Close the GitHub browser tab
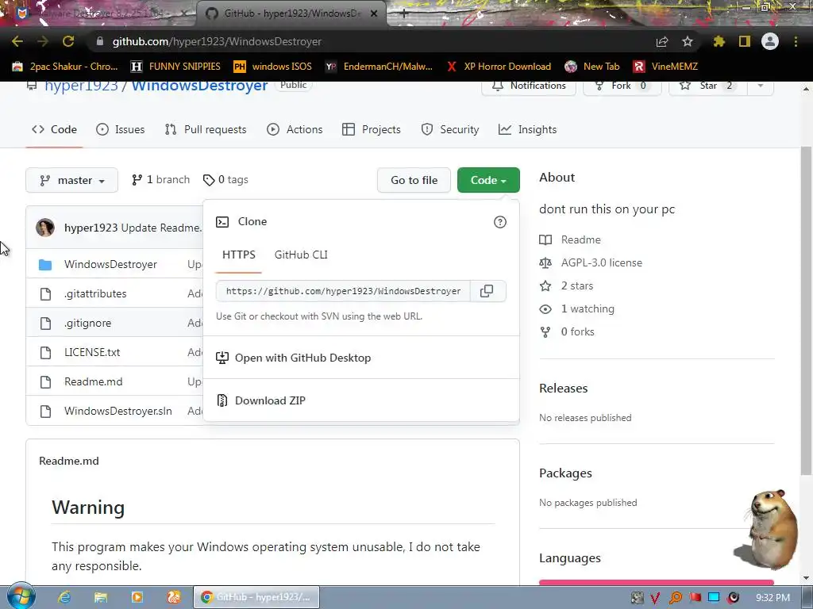Image resolution: width=813 pixels, height=609 pixels. point(373,13)
